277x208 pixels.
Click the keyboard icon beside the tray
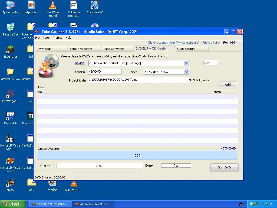coord(241,204)
